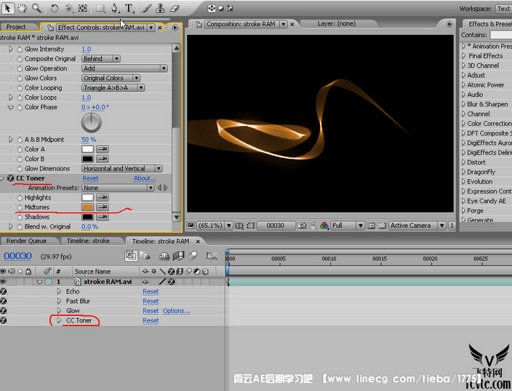
Task: Open the Full resolution dropdown
Action: [x=348, y=226]
